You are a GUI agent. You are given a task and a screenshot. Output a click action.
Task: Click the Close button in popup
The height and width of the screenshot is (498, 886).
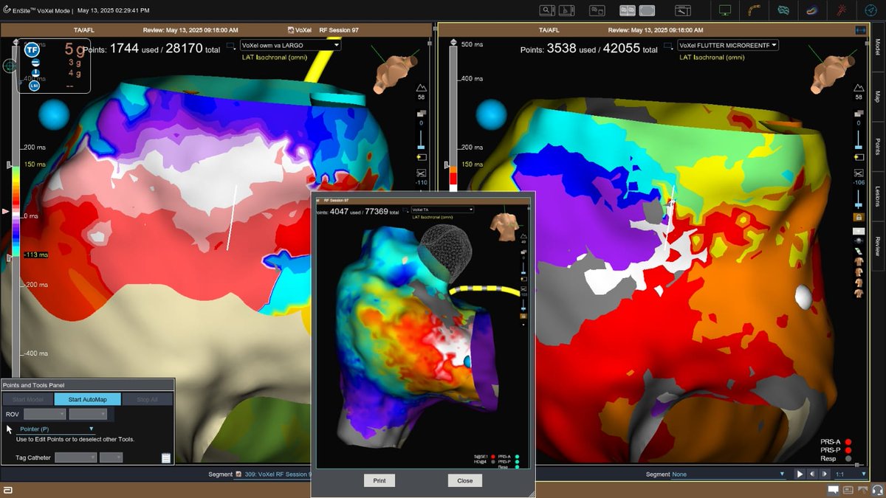465,480
